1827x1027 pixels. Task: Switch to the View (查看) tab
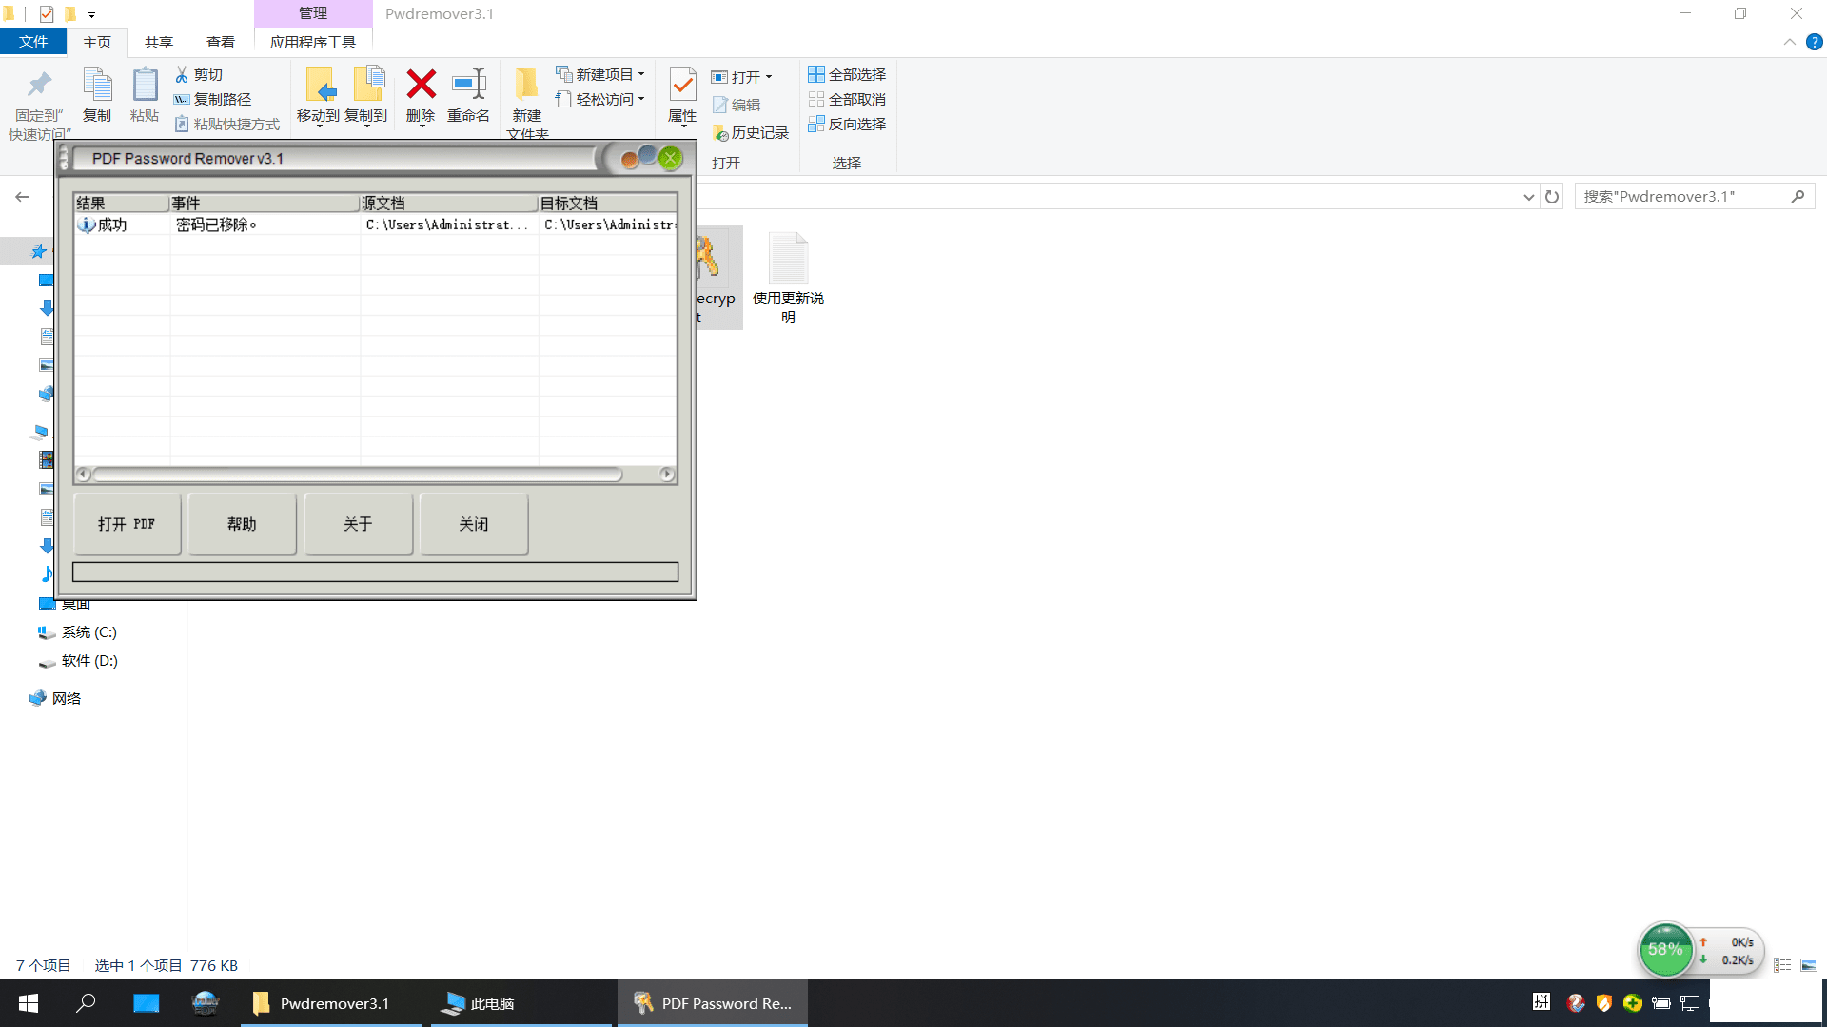tap(221, 42)
